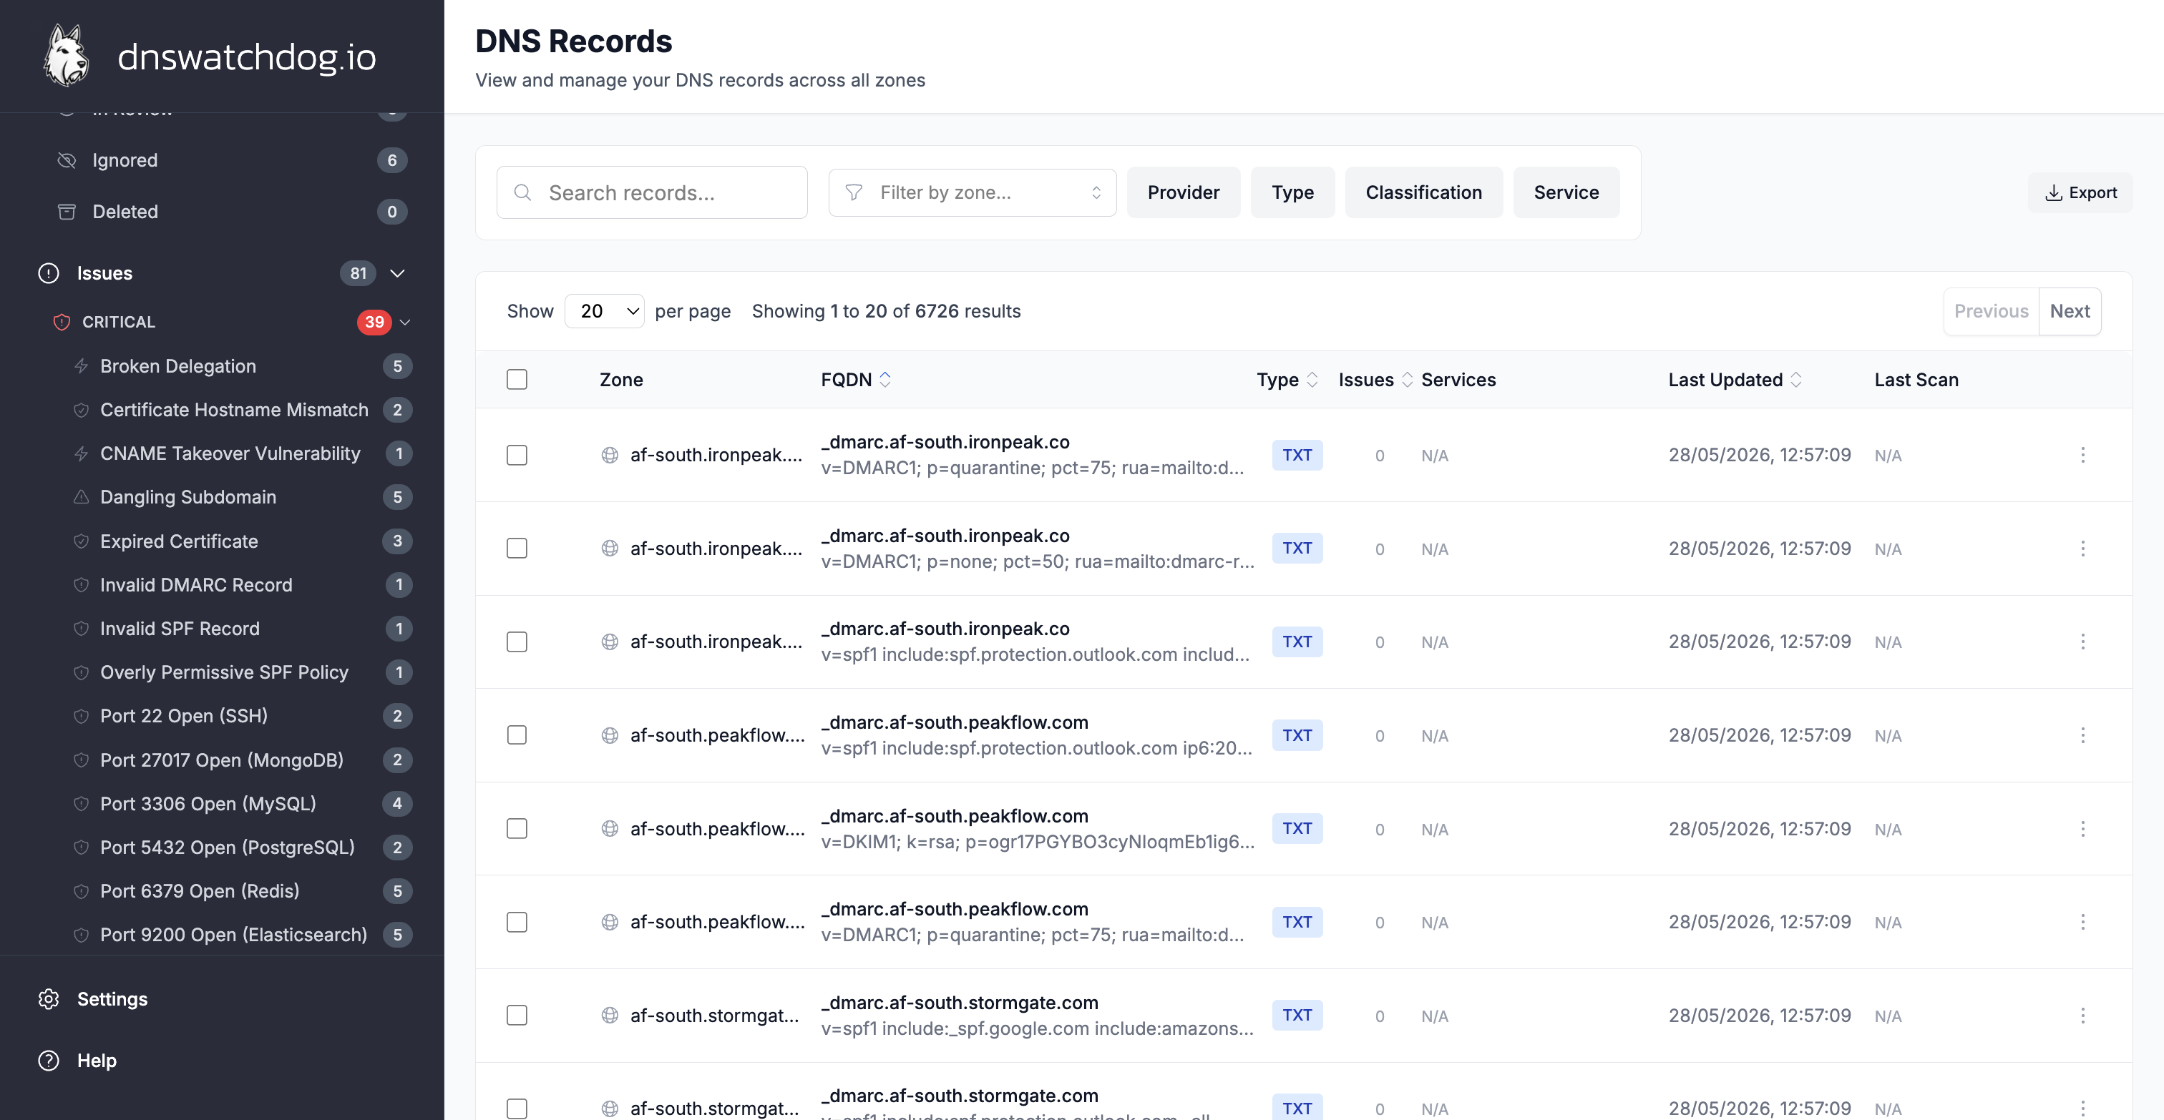Sort by Issues column
Viewport: 2164px width, 1120px height.
pos(1375,380)
